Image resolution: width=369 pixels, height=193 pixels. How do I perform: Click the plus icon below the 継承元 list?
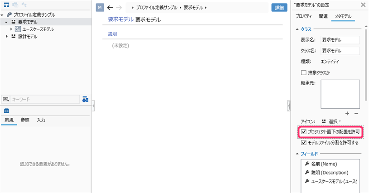(x=347, y=113)
